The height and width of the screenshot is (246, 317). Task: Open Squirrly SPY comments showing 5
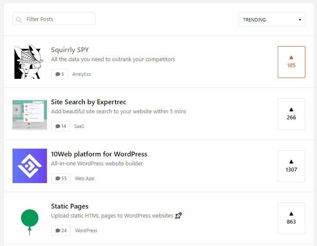59,74
